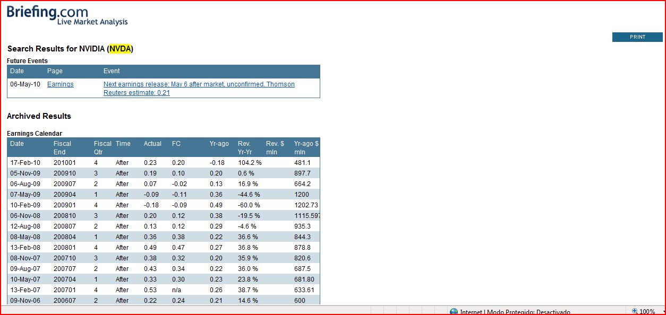Click the 05-Nov-09 date cell
Screen dimensions: 666x315
pyautogui.click(x=25, y=173)
